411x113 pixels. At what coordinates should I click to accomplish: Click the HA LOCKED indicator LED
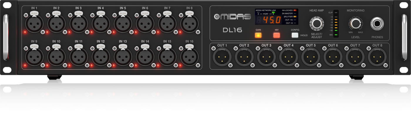[x=295, y=10]
